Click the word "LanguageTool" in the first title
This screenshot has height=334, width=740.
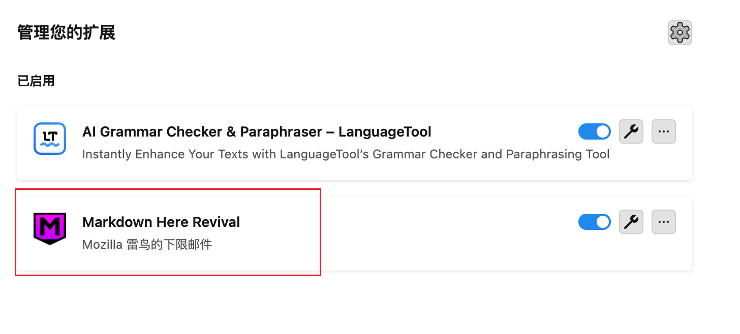click(385, 132)
